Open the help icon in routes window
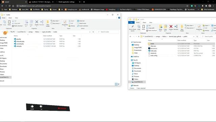The height and width of the screenshot is (122, 216). coord(119,18)
